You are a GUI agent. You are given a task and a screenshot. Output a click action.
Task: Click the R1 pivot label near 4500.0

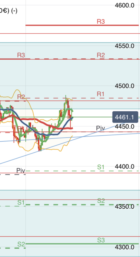point(101,94)
